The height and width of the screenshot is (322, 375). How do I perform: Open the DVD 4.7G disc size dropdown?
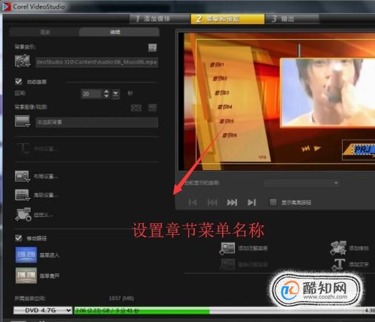pos(43,310)
